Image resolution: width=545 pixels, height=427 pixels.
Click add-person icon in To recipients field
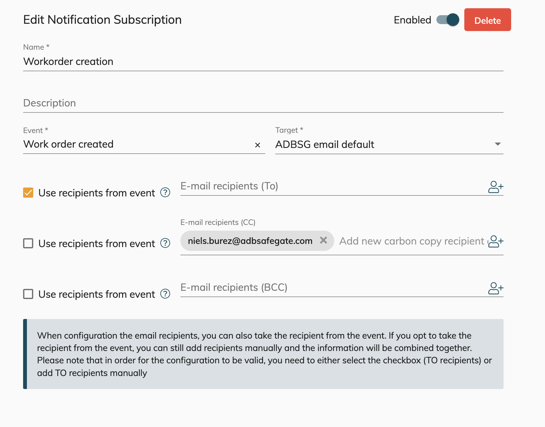coord(495,187)
